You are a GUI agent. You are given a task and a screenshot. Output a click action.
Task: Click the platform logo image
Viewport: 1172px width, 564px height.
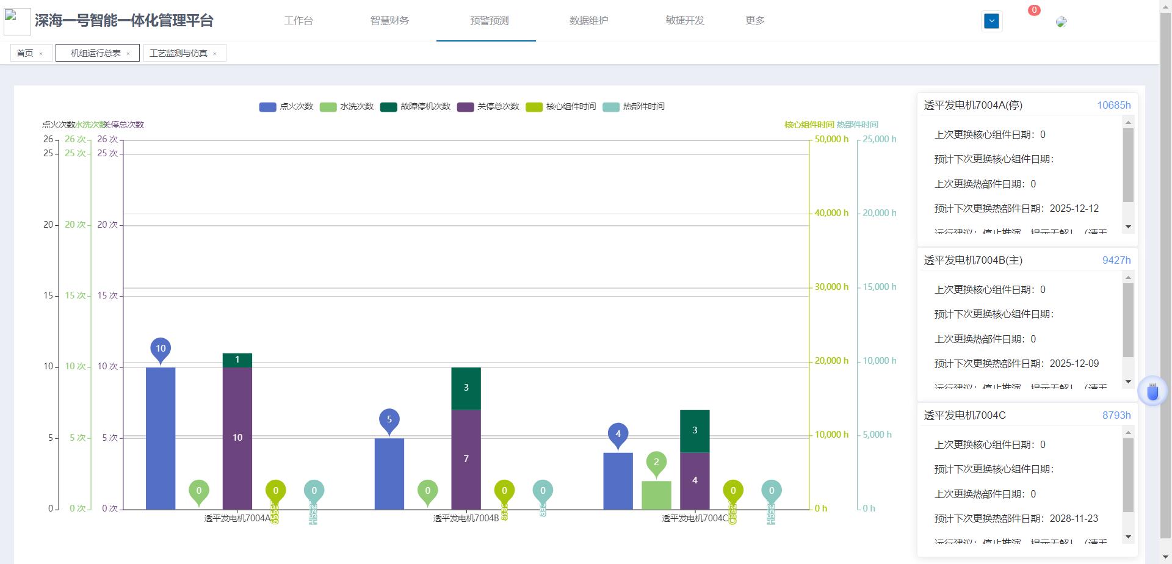[x=17, y=22]
